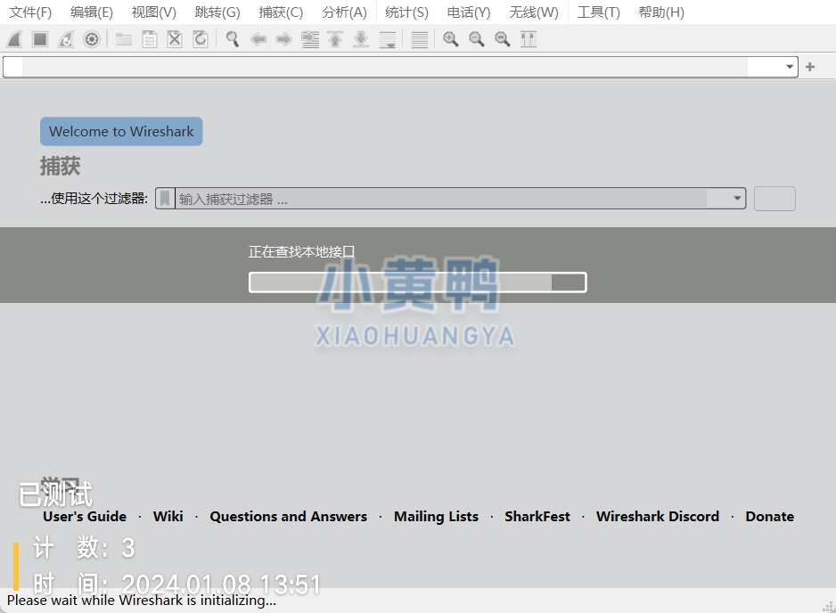
Task: Open the Wiki link
Action: [x=168, y=517]
